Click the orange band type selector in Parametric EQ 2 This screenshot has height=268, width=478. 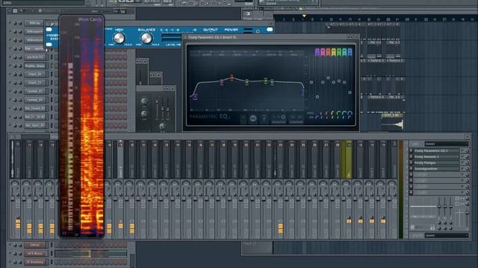coord(328,52)
